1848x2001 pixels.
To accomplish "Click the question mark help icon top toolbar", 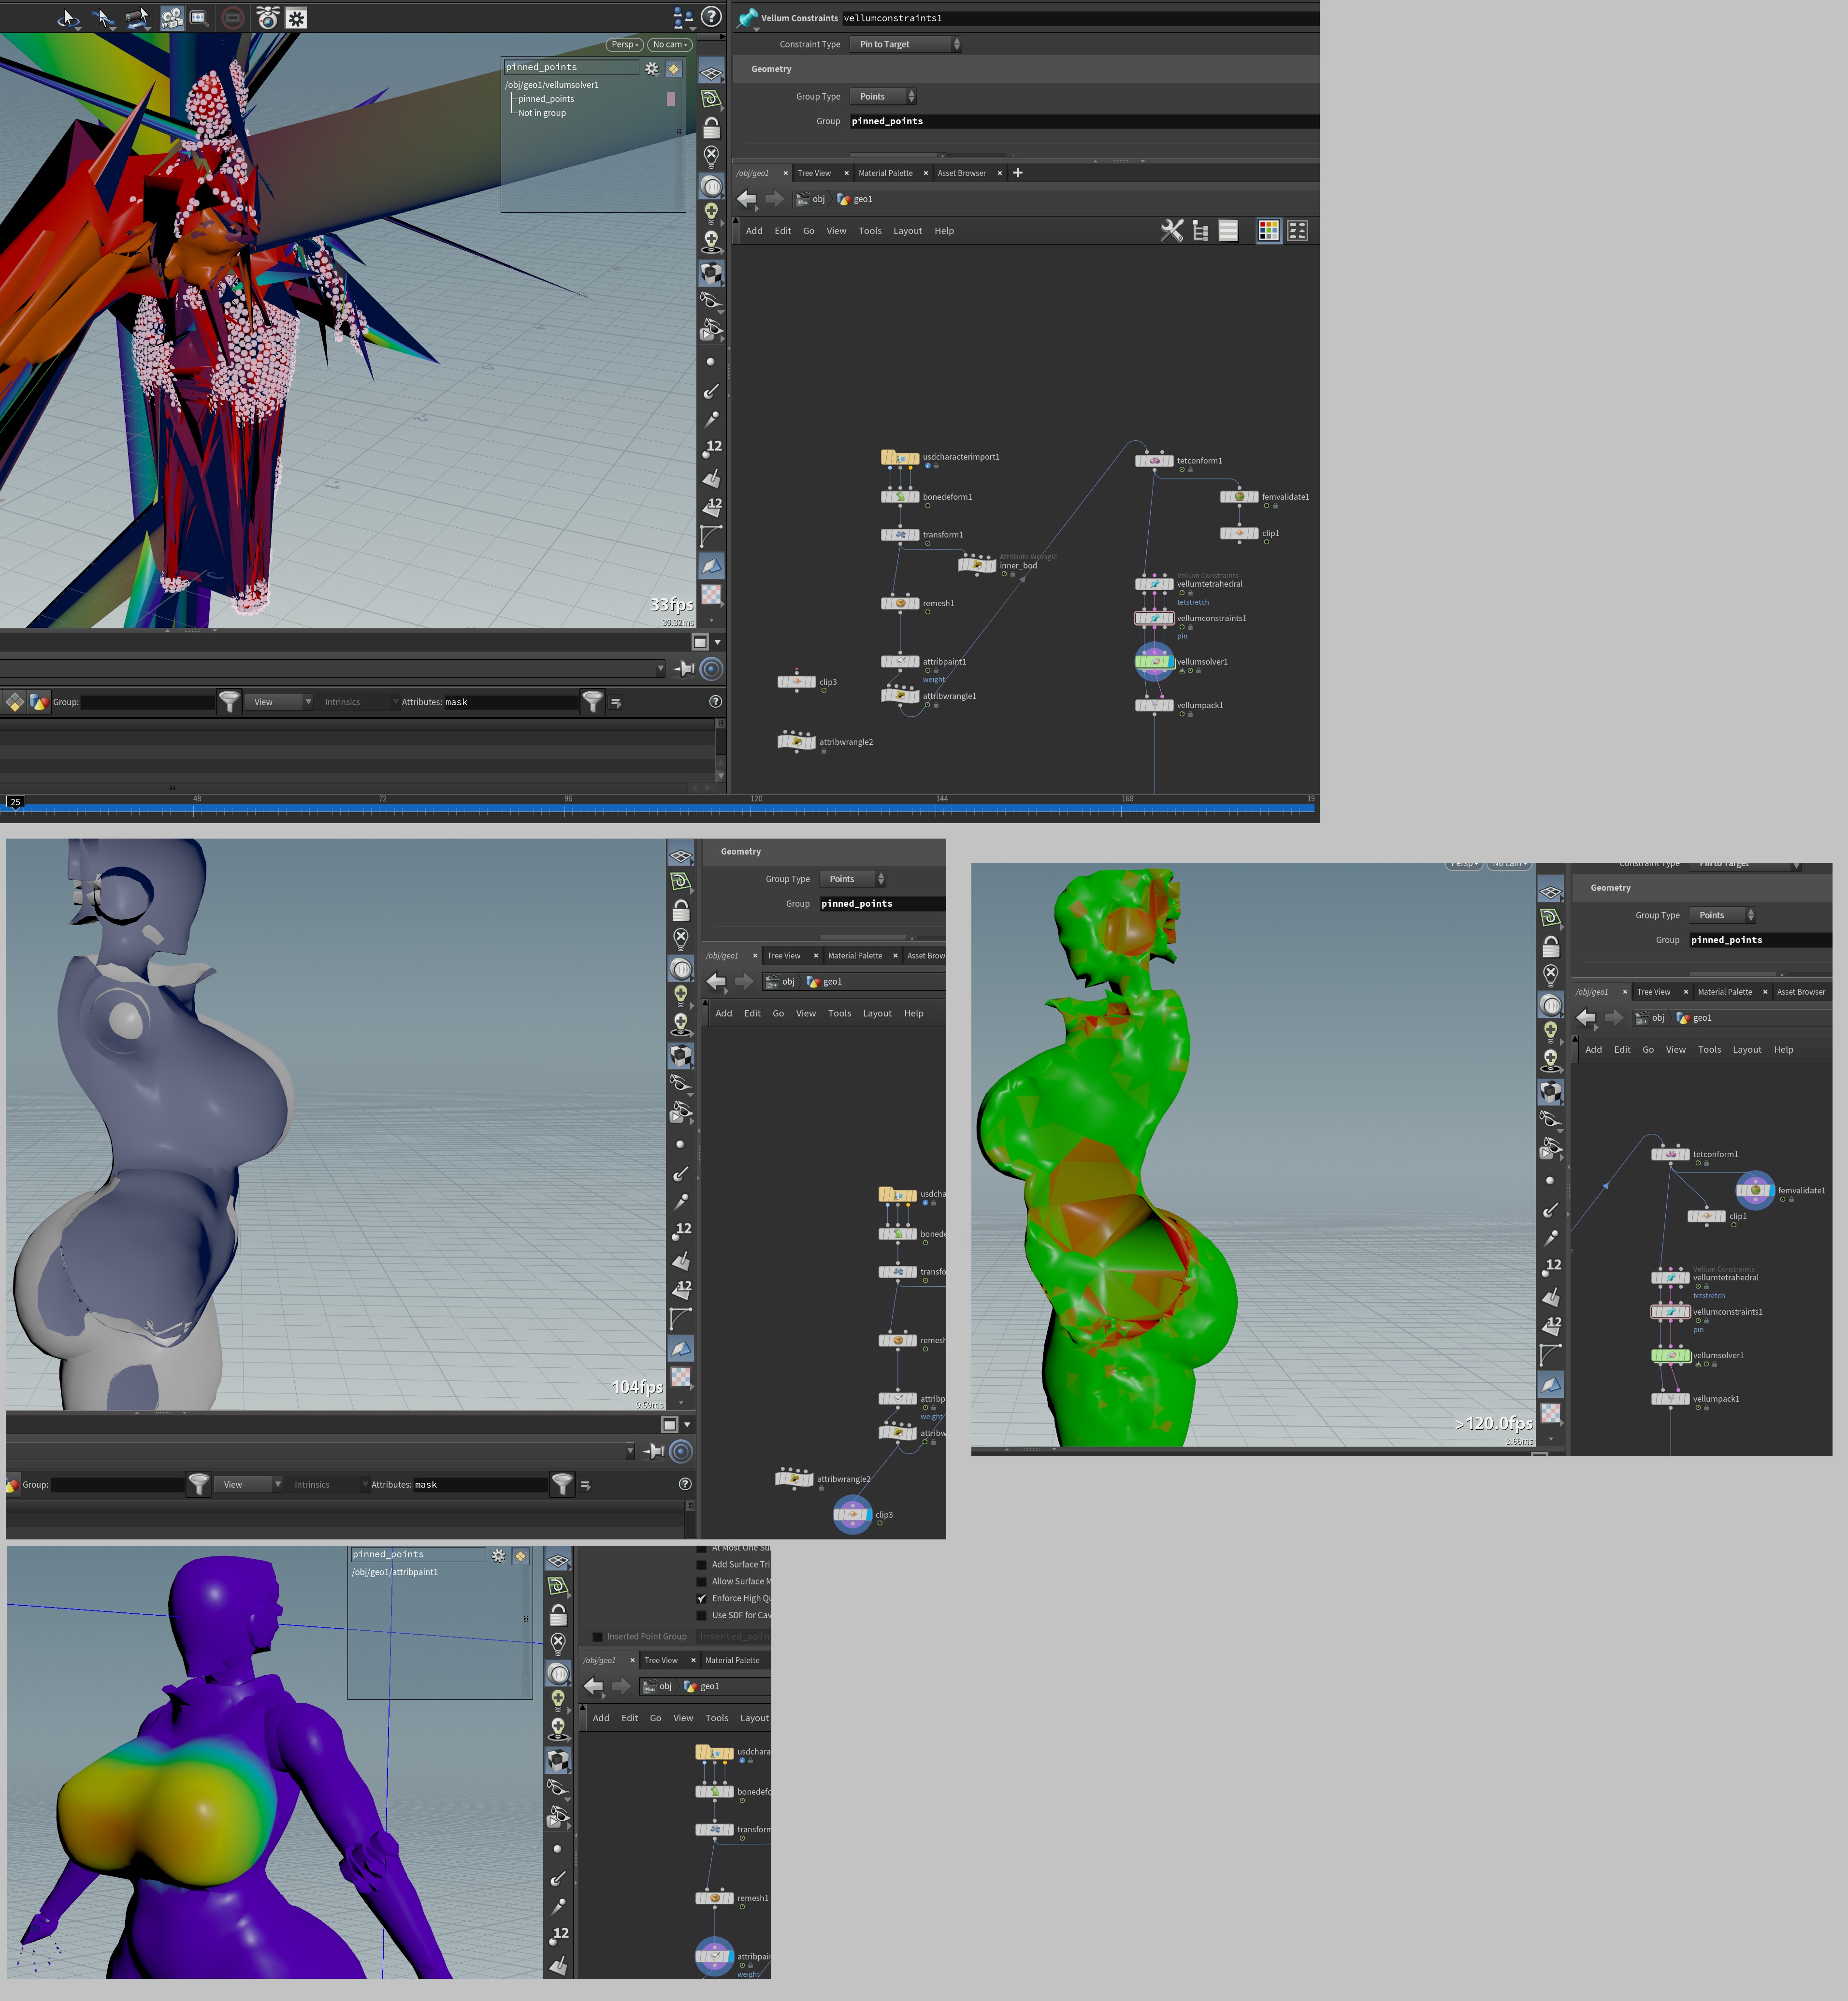I will pyautogui.click(x=711, y=17).
